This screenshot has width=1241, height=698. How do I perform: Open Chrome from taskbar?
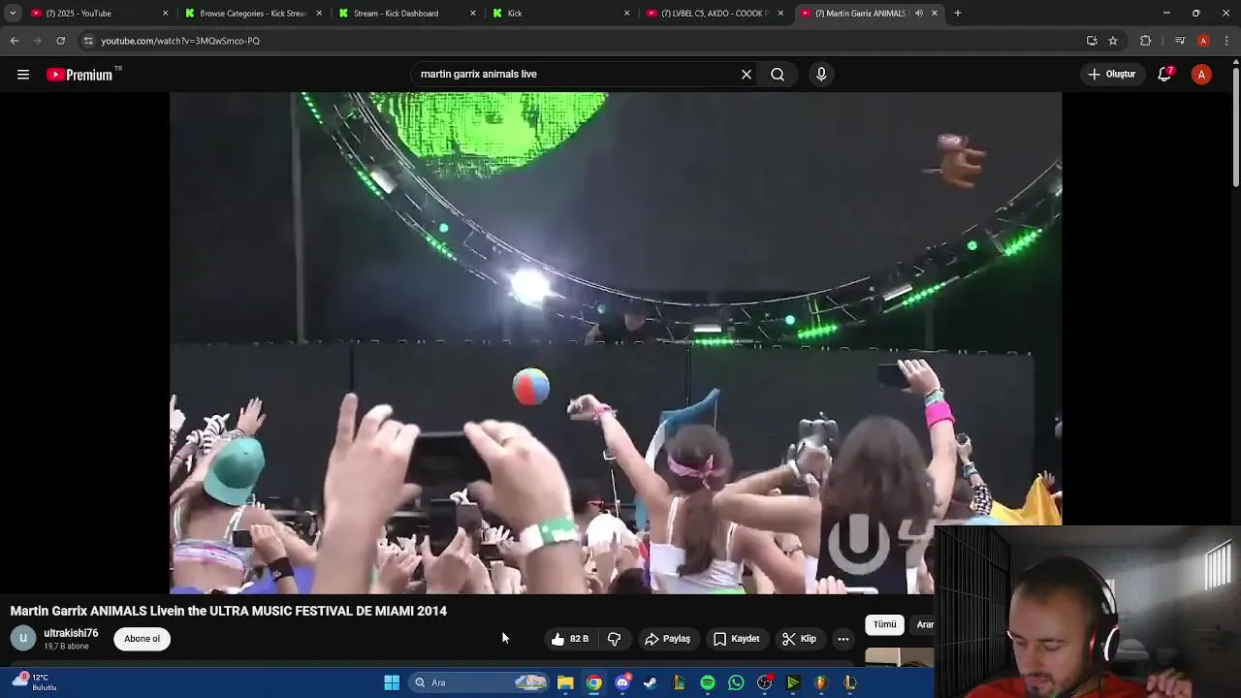tap(593, 682)
